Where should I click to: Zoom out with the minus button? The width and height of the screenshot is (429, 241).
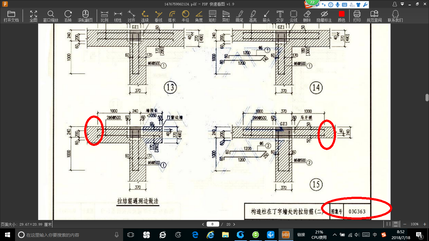coord(405,224)
